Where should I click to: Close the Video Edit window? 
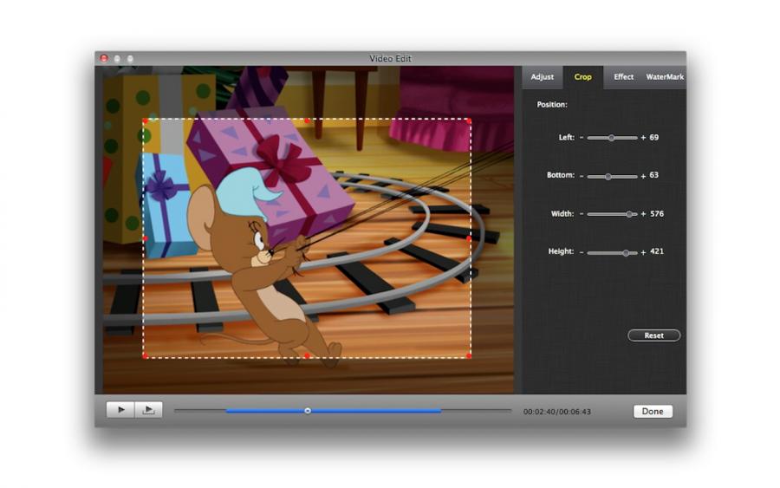click(x=104, y=59)
